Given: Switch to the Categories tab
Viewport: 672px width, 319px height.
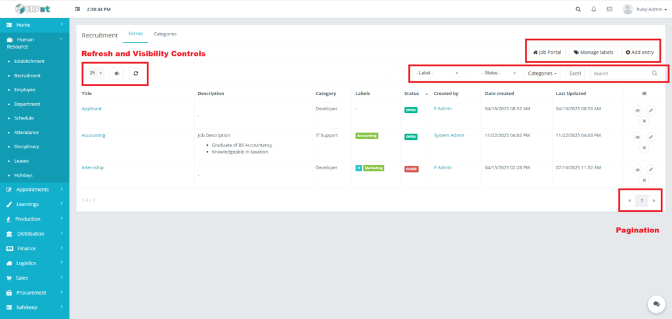Looking at the screenshot, I should (x=165, y=33).
